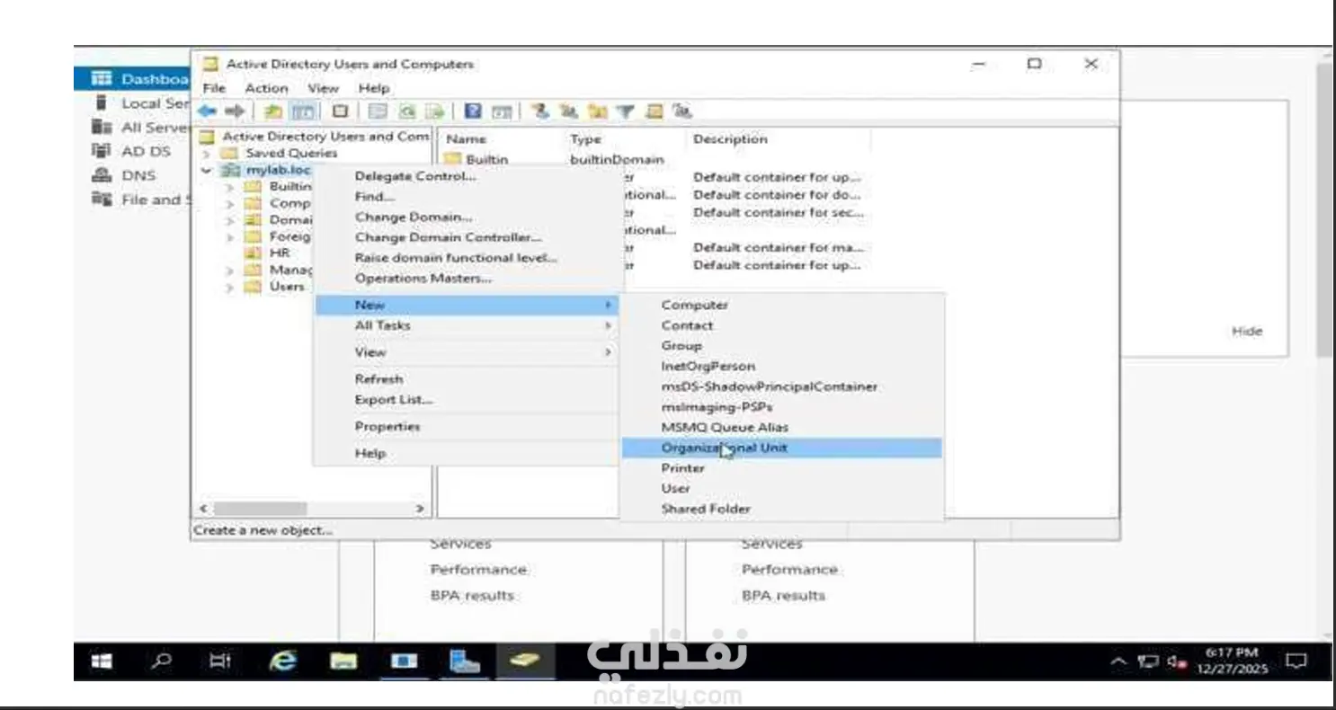Screen dimensions: 1336x710
Task: Open Help via the blue question icon
Action: click(x=473, y=111)
